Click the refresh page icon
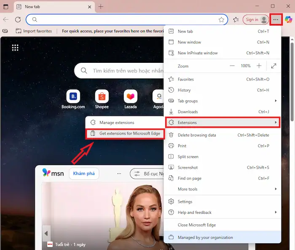The image size is (295, 250). (18, 19)
